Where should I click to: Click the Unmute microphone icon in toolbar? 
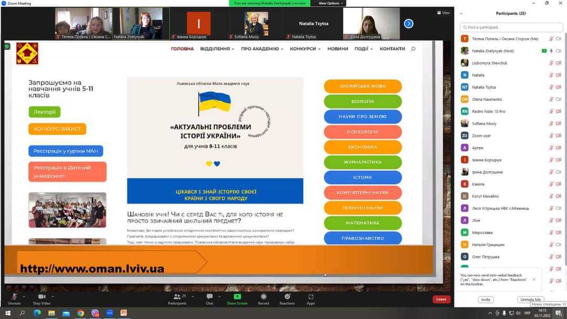click(x=14, y=297)
